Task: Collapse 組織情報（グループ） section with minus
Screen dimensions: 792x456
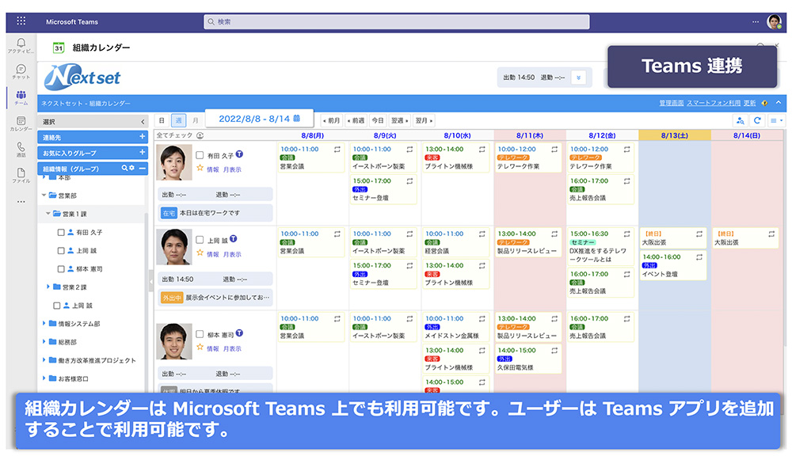Action: point(142,168)
